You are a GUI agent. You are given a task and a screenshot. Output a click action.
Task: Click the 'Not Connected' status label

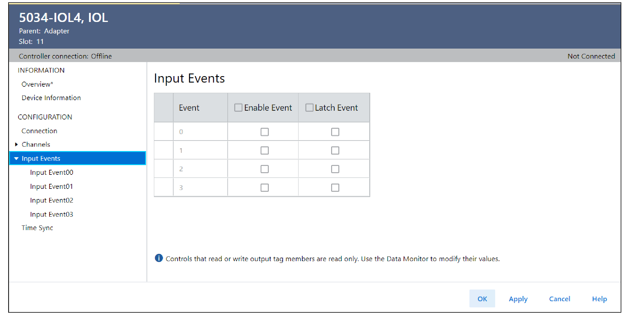591,56
